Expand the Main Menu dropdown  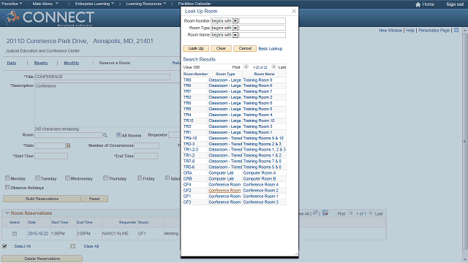point(45,4)
